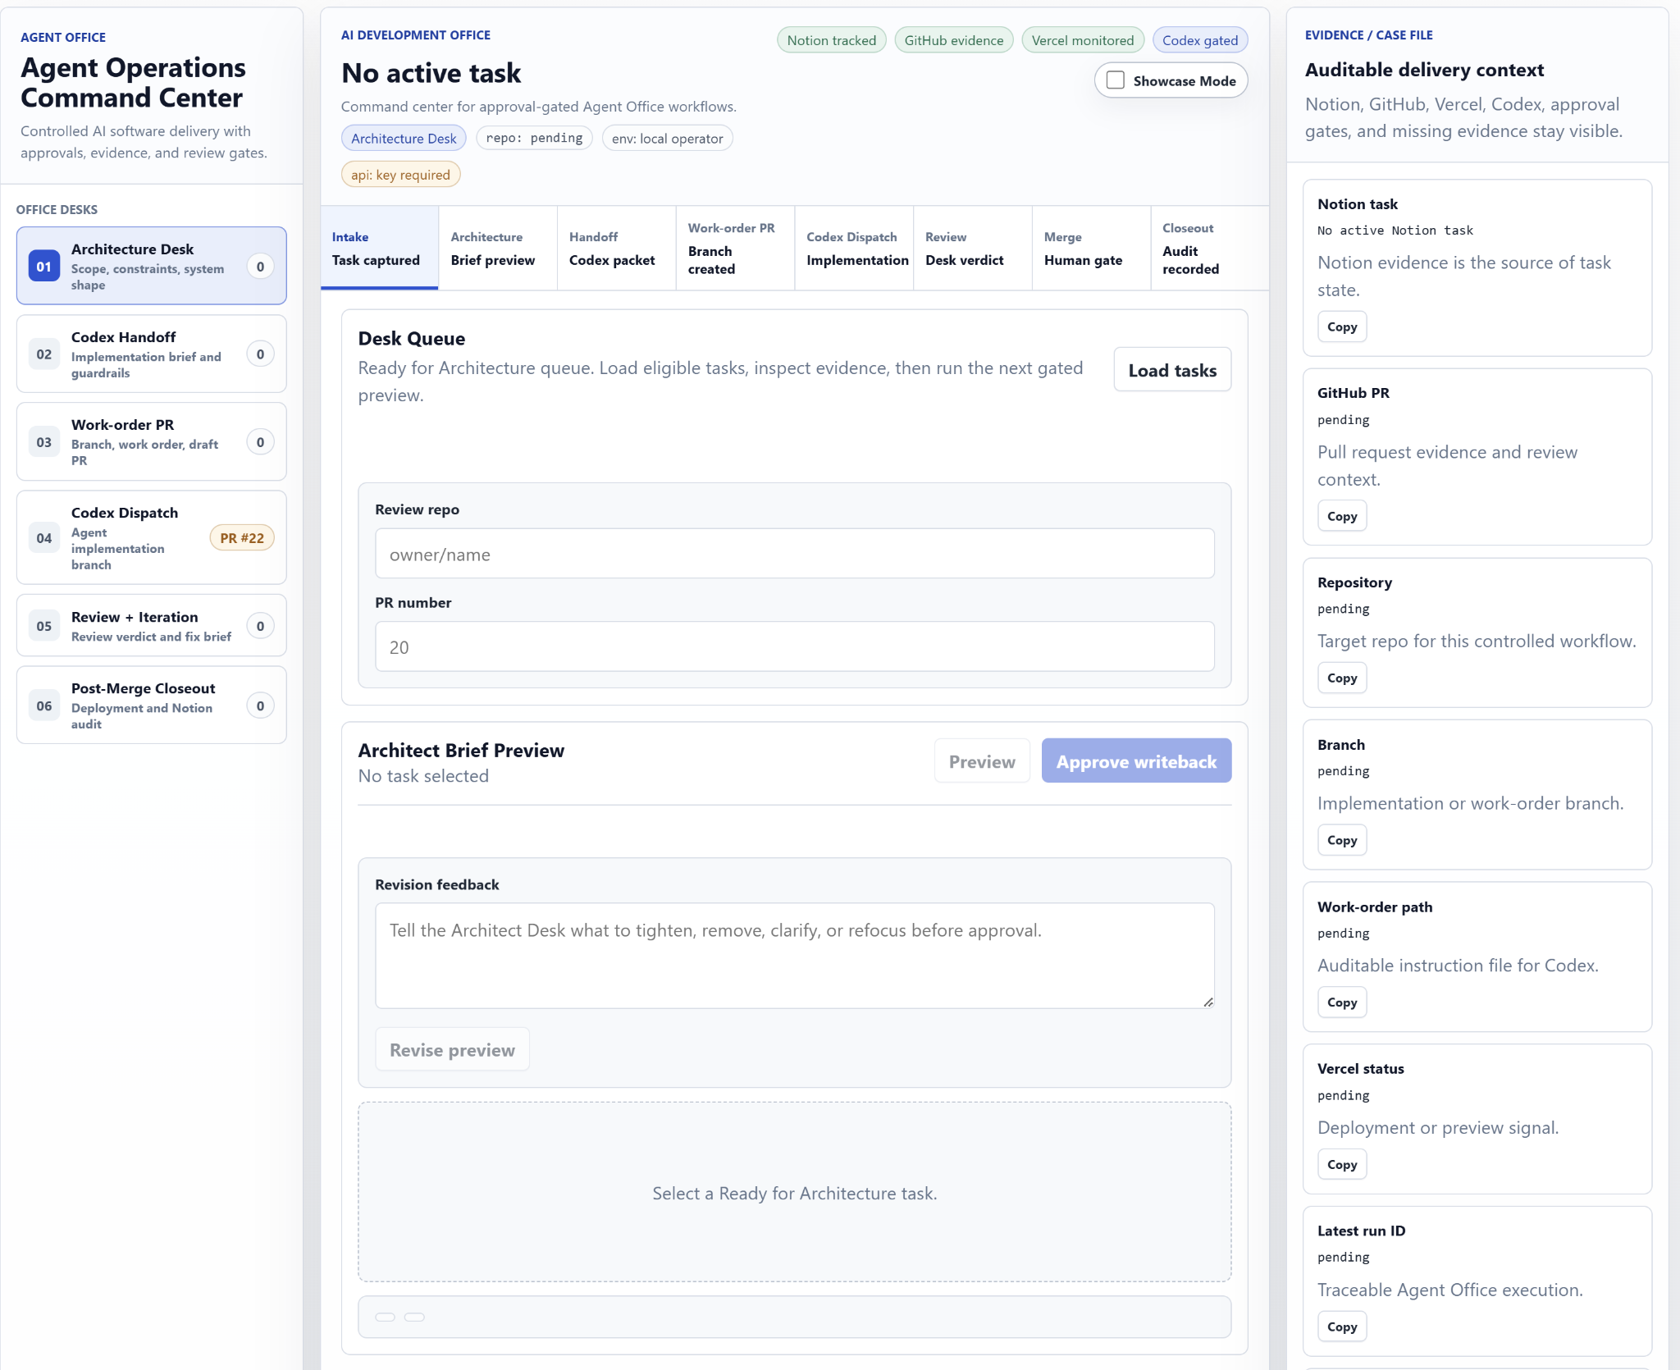
Task: Copy the Notion task value
Action: click(1342, 327)
